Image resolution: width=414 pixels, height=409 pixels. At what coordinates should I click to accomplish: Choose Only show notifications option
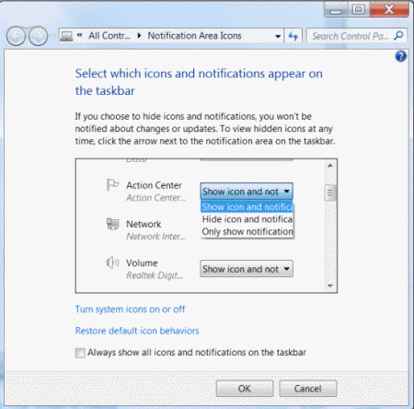(x=247, y=231)
